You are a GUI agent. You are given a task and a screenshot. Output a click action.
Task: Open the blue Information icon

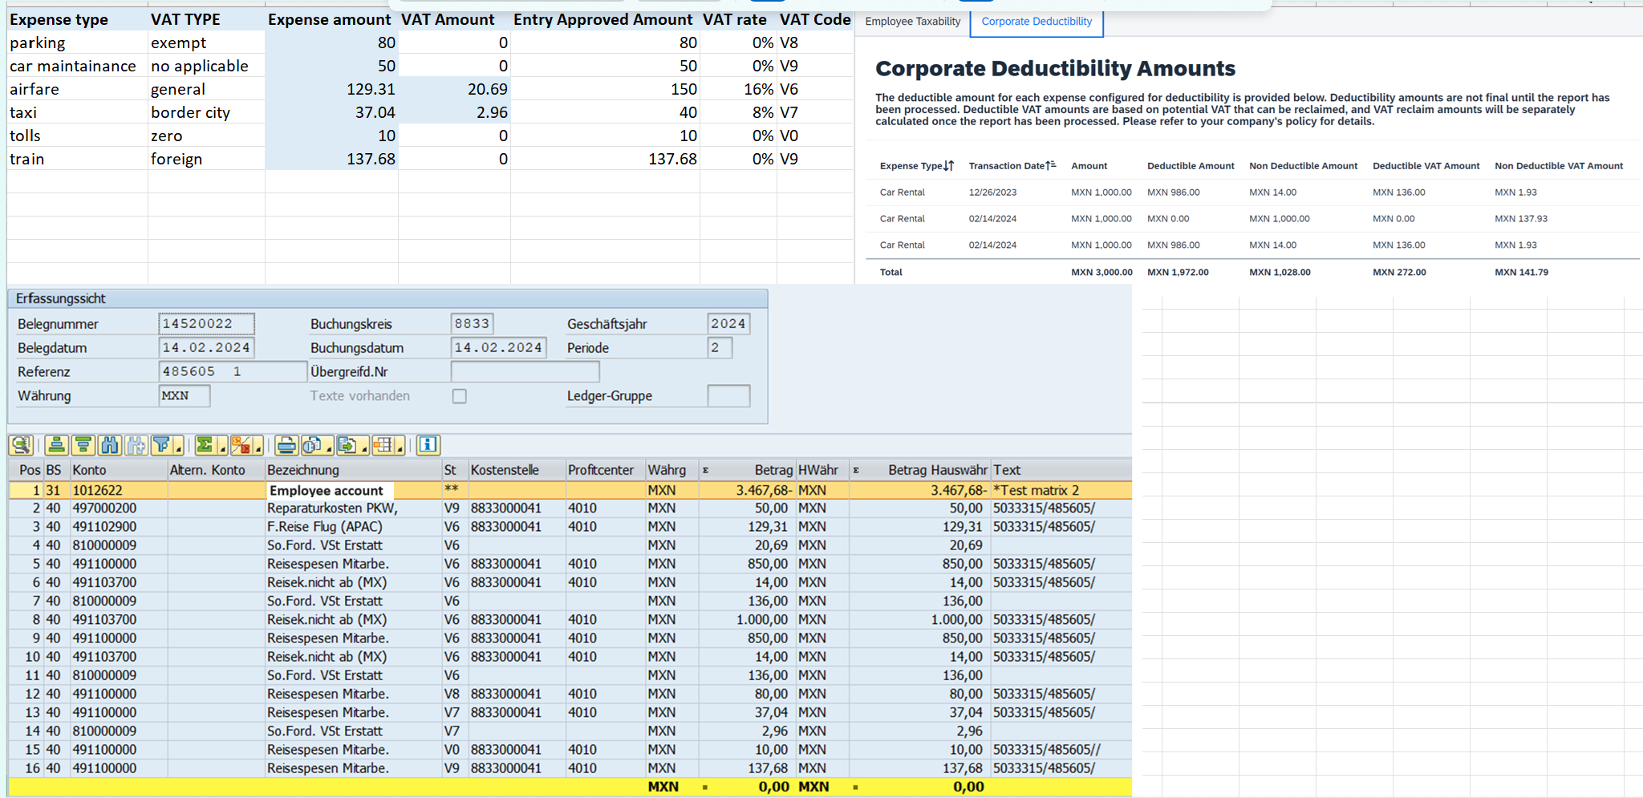428,445
